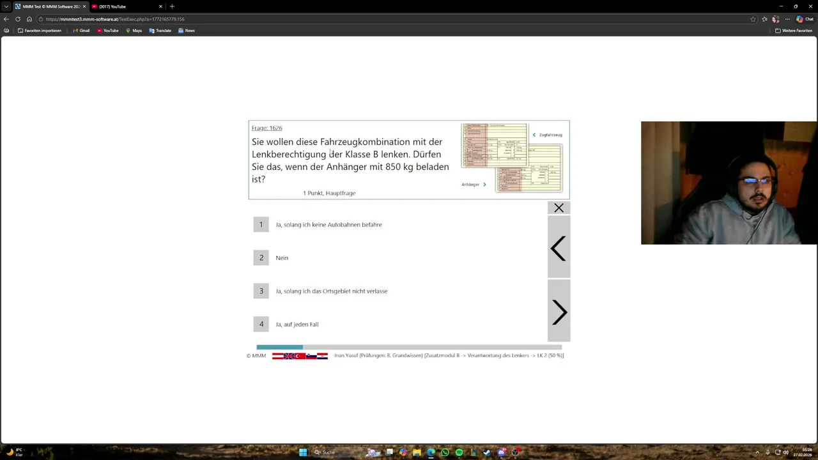Expand 'Weitere Favoriten' folder
Image resolution: width=818 pixels, height=460 pixels.
pos(794,31)
